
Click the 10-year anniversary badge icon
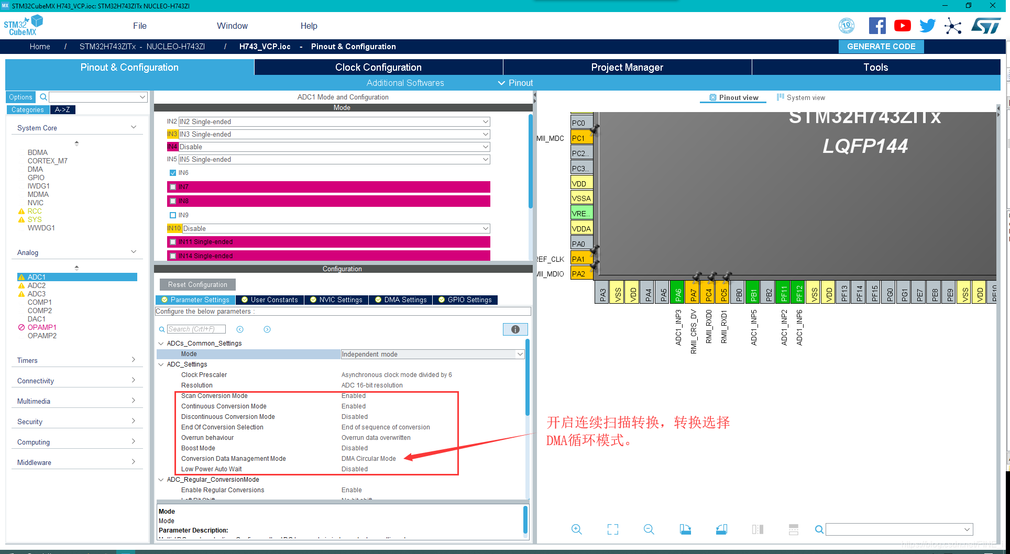[847, 26]
